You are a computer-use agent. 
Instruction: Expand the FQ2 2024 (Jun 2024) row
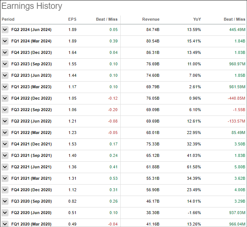(x=5, y=30)
